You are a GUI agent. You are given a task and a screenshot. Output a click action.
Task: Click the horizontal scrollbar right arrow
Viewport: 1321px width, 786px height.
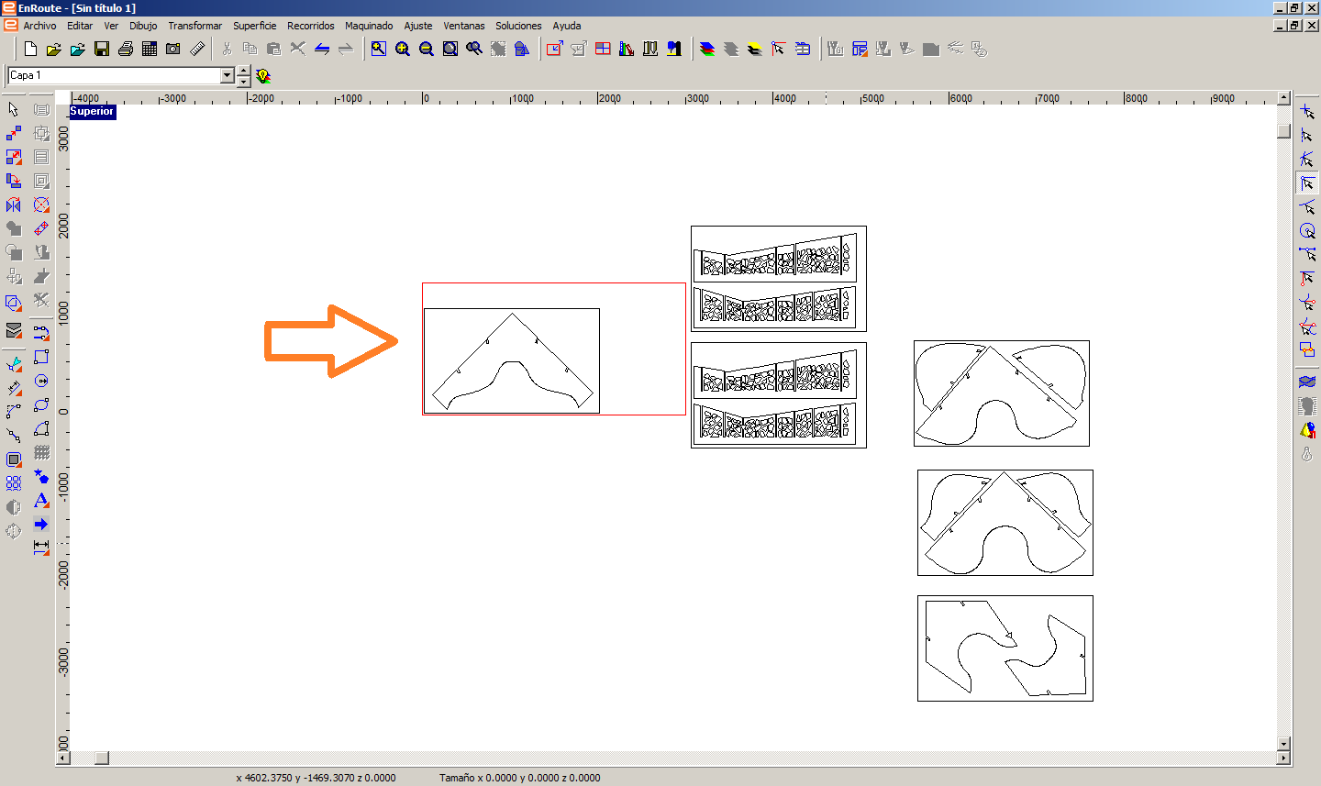1283,758
